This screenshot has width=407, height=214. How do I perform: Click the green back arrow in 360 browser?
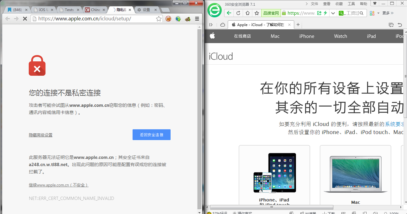pyautogui.click(x=229, y=13)
